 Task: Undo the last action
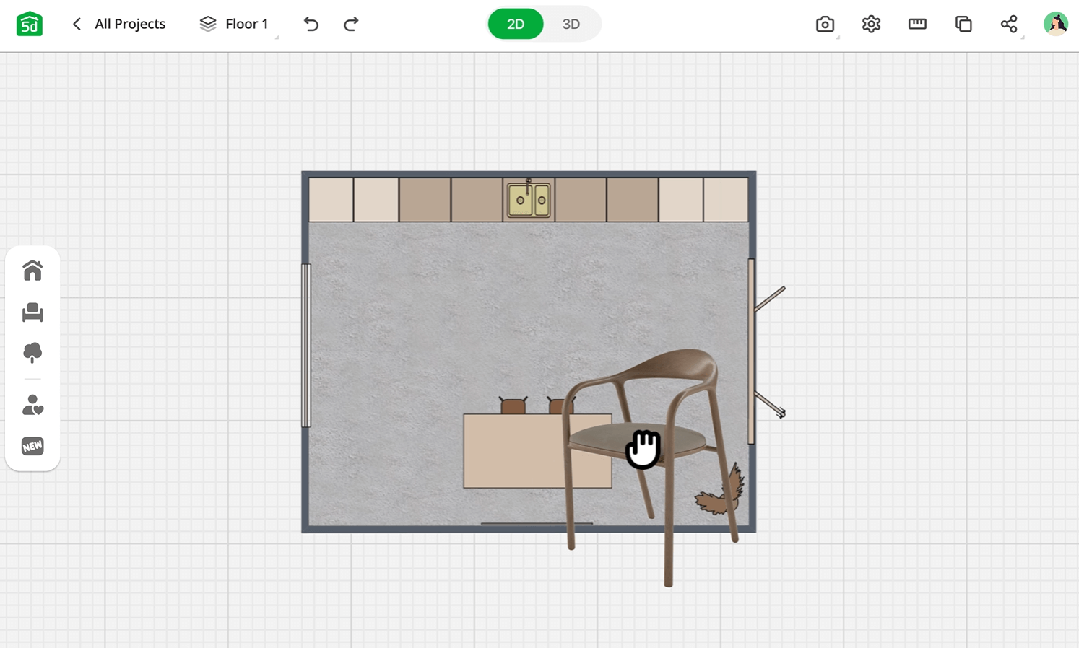[311, 24]
